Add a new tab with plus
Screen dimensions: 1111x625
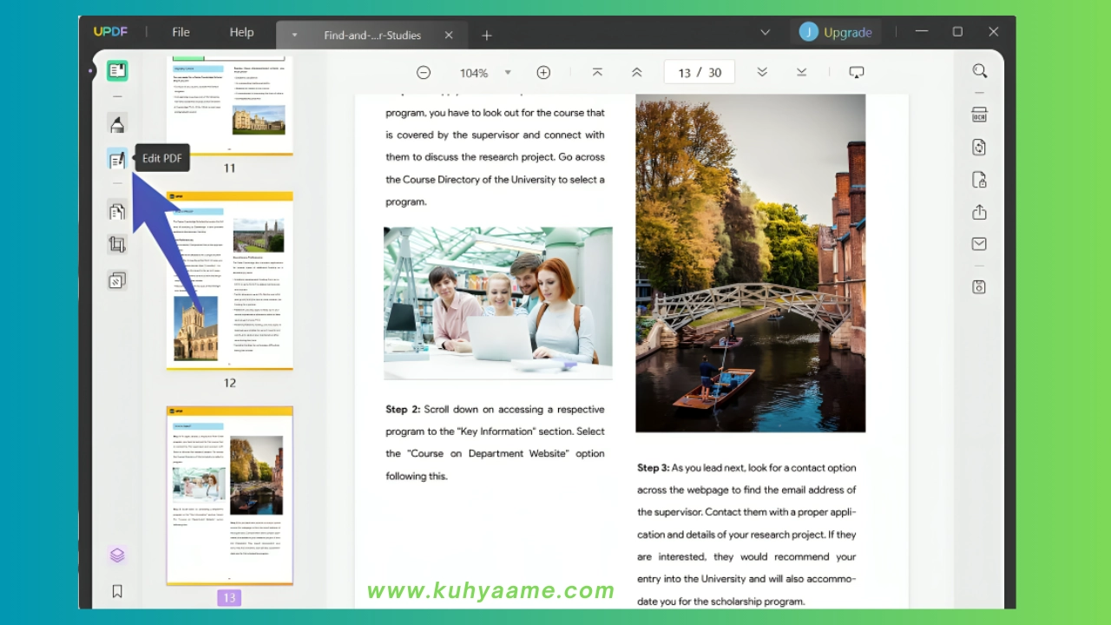click(x=487, y=36)
